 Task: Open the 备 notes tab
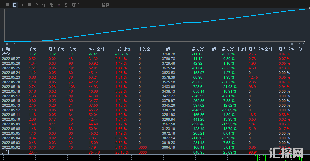tap(66, 5)
